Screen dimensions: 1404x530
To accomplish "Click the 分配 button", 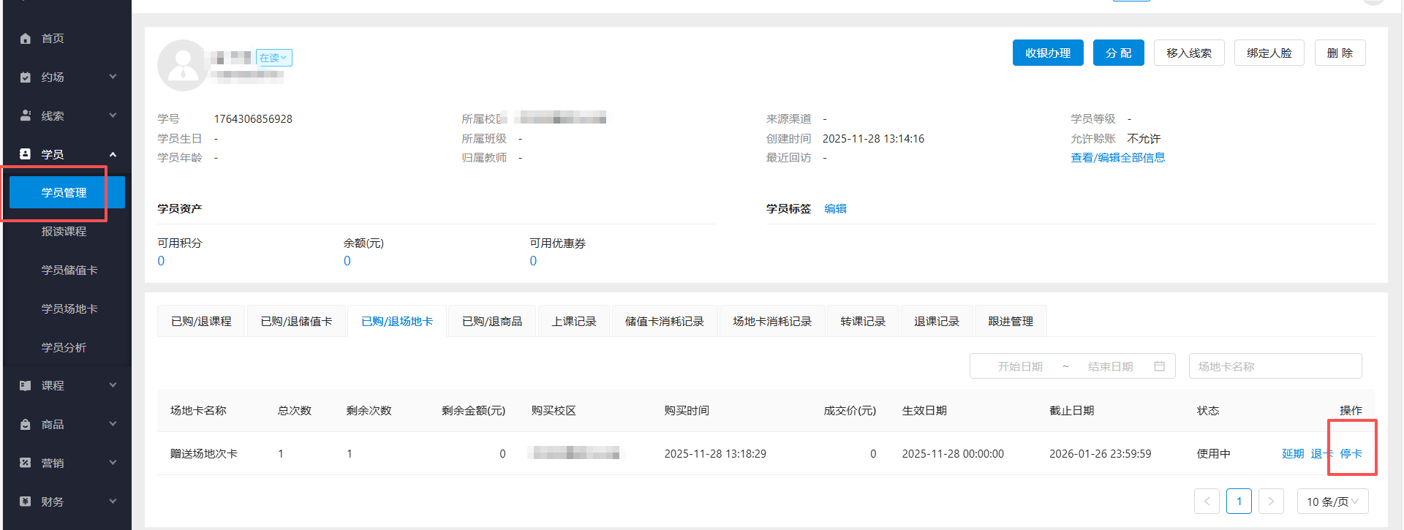I will [x=1118, y=53].
